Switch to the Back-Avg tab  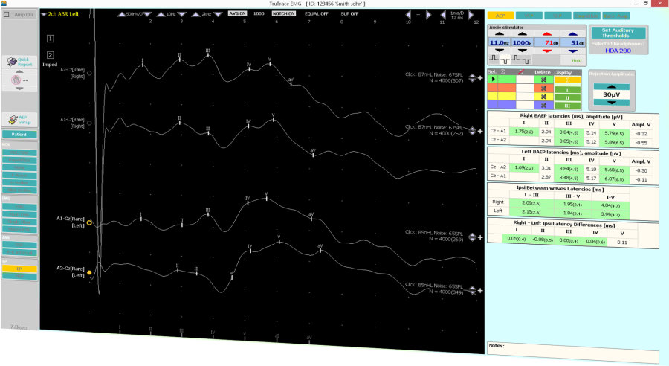click(615, 16)
